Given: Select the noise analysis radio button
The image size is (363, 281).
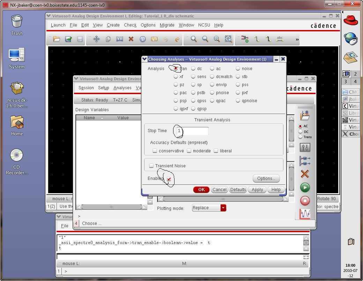Looking at the screenshot, I should click(238, 69).
